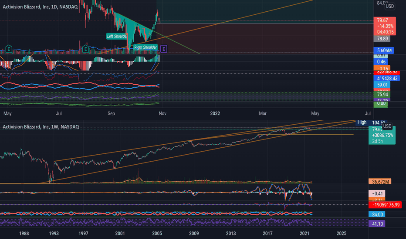The width and height of the screenshot is (406, 239).
Task: Click the 1988 label on weekly time axis
Action: click(x=24, y=233)
